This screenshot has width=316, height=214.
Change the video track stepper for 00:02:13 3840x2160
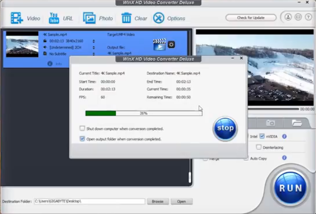(x=93, y=41)
